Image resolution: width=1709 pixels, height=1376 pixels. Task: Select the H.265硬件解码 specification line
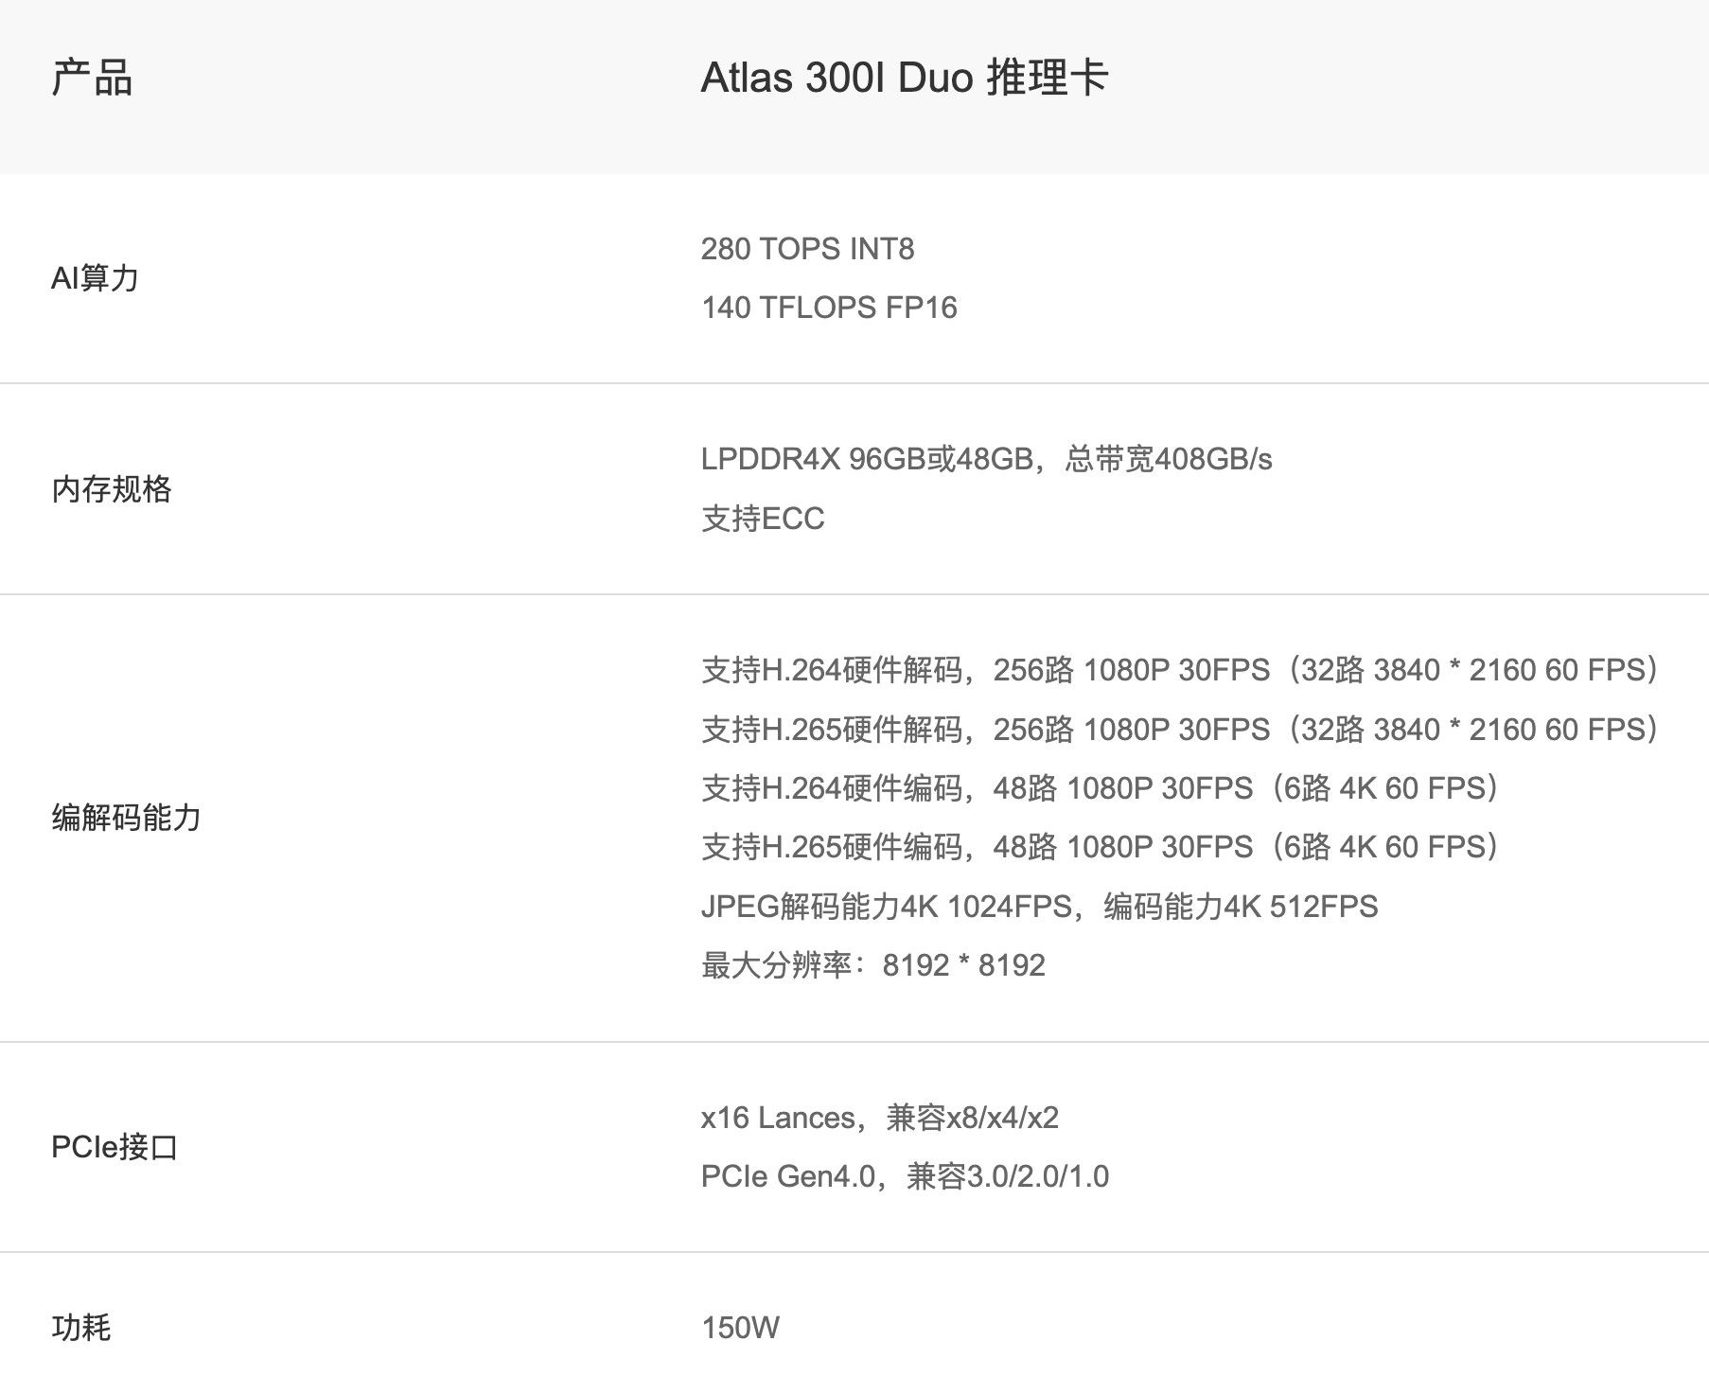click(1181, 730)
